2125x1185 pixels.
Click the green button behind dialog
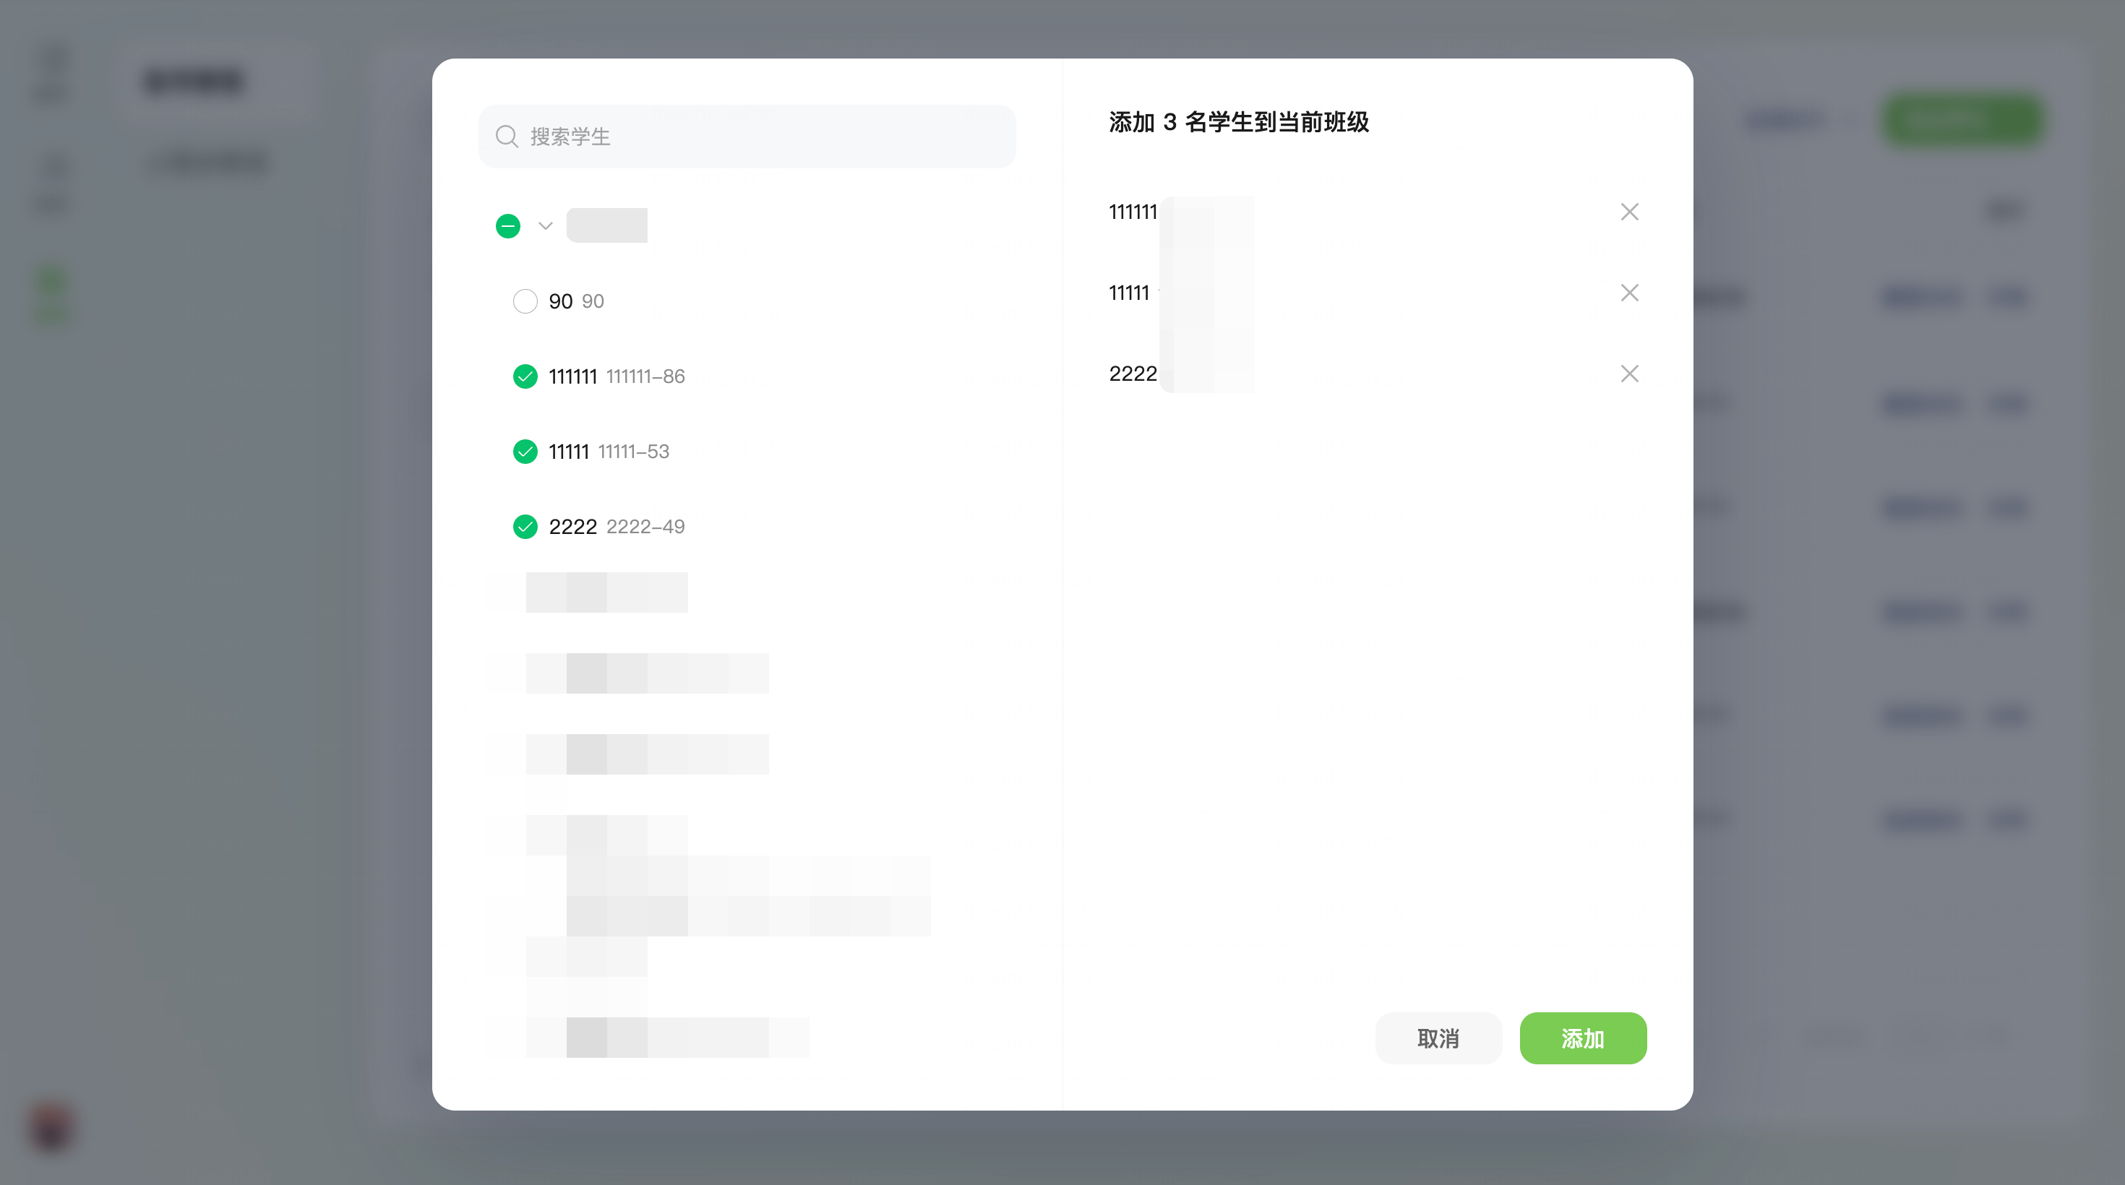point(1962,121)
